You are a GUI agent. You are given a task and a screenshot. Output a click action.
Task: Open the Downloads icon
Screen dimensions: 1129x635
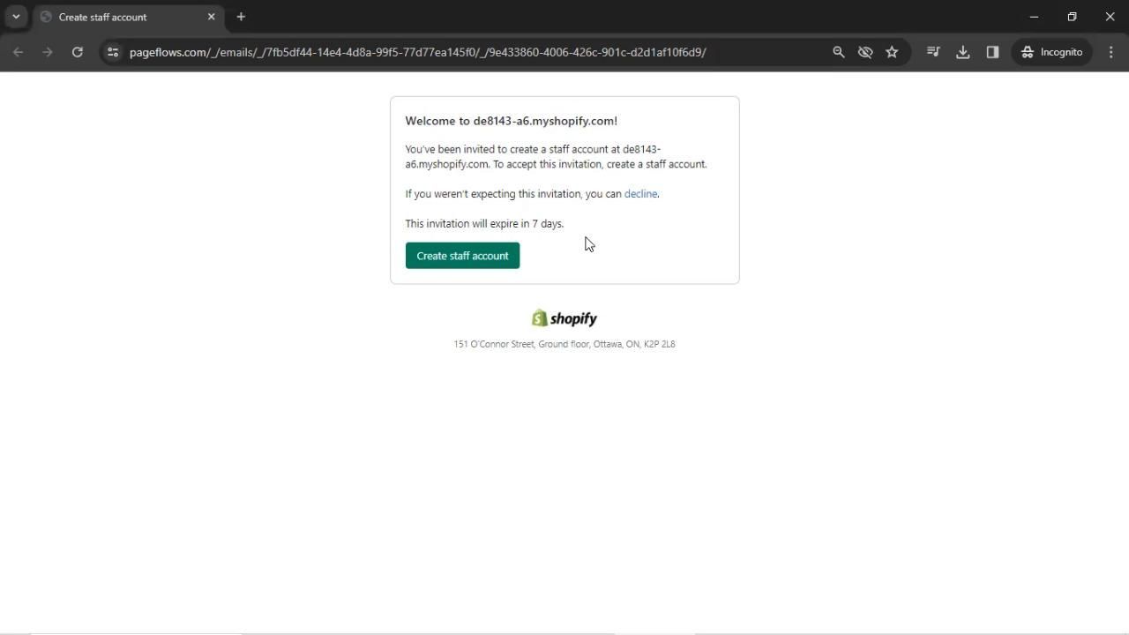point(963,52)
